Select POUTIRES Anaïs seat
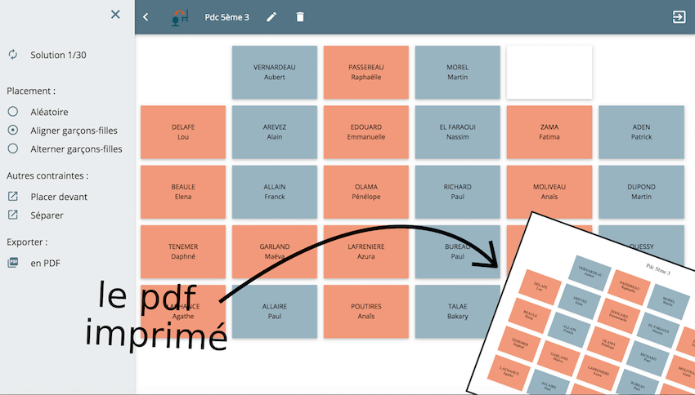The height and width of the screenshot is (395, 695). (x=366, y=311)
